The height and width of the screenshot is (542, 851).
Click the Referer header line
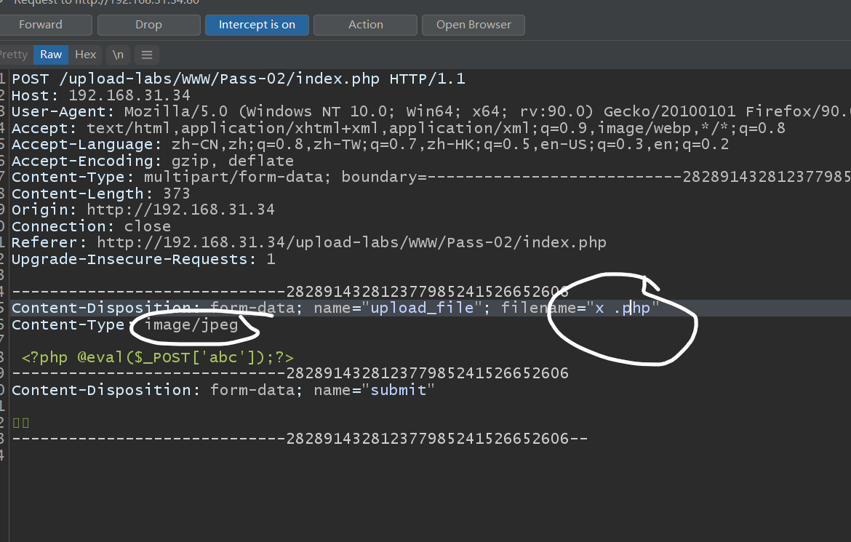pos(309,243)
